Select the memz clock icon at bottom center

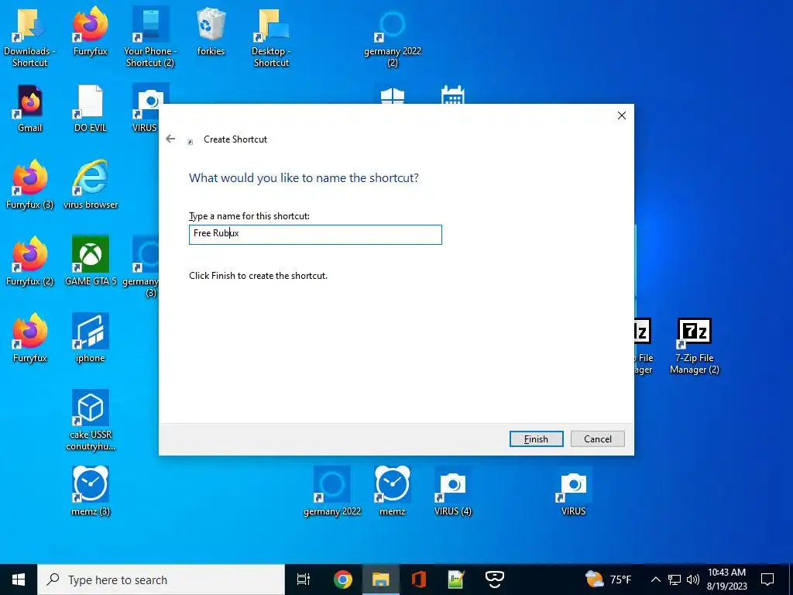tap(393, 491)
